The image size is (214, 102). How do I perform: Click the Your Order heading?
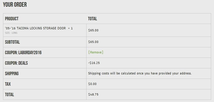point(15,5)
